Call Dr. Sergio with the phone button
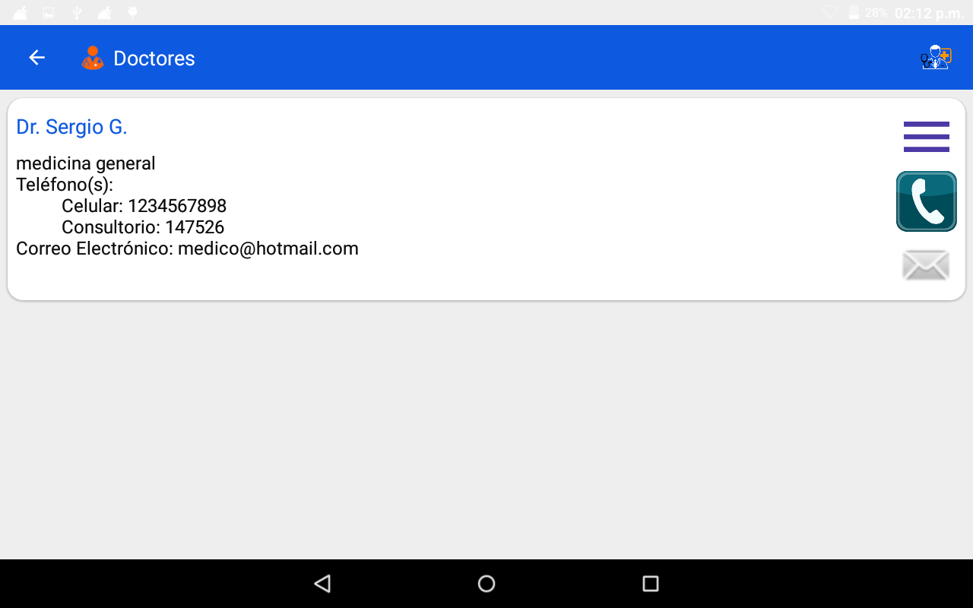Image resolution: width=973 pixels, height=608 pixels. 927,201
